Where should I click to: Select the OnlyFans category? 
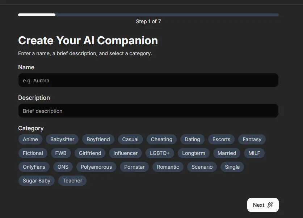pos(34,167)
